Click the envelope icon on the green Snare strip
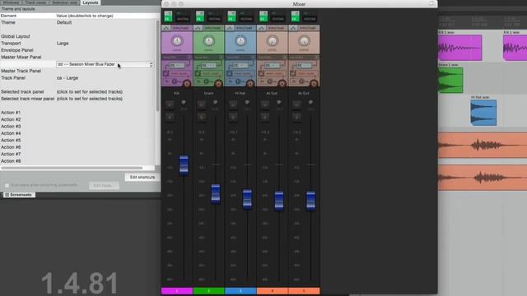527x296 pixels. tap(198, 28)
